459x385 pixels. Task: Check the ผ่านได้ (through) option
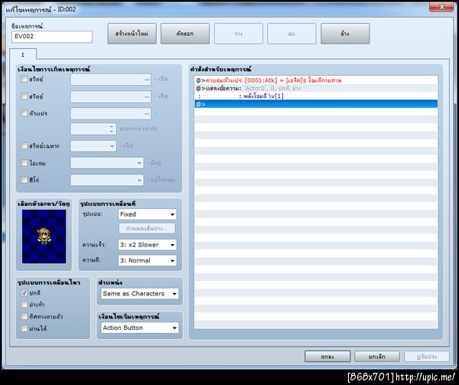(24, 328)
